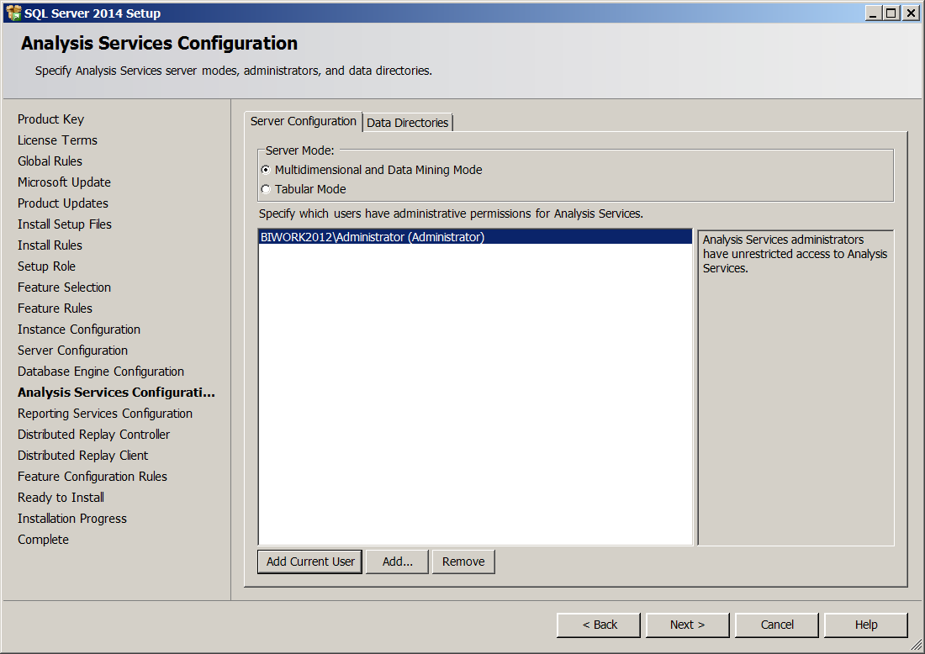This screenshot has width=925, height=654.
Task: Click Reporting Services Configuration step
Action: pos(105,414)
